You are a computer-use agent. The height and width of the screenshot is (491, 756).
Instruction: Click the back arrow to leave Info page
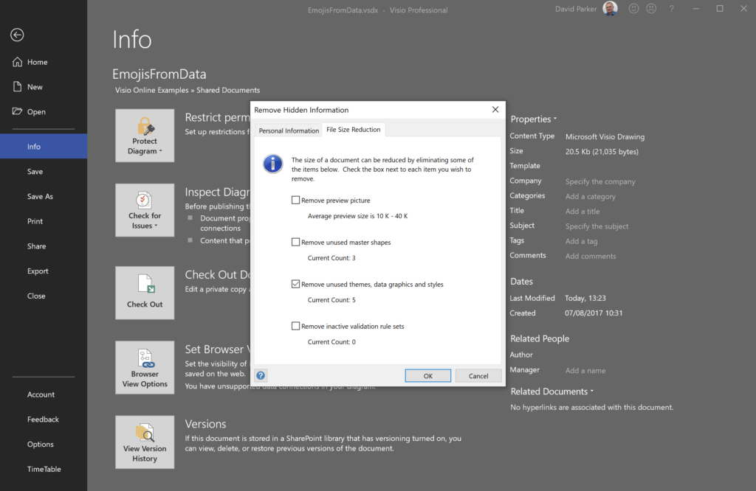[16, 35]
